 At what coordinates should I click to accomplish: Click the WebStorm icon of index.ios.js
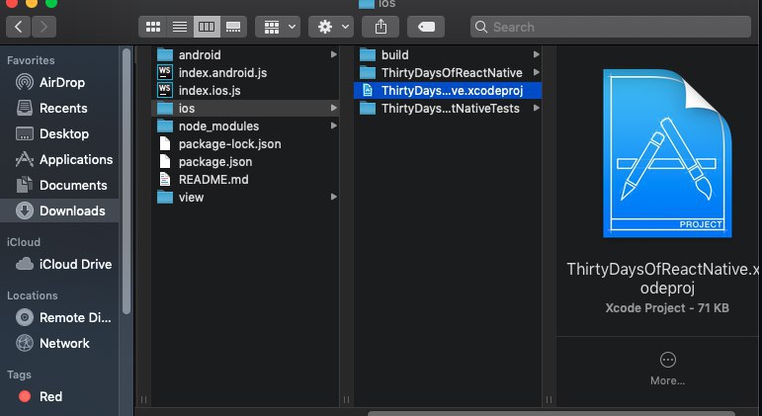(165, 90)
